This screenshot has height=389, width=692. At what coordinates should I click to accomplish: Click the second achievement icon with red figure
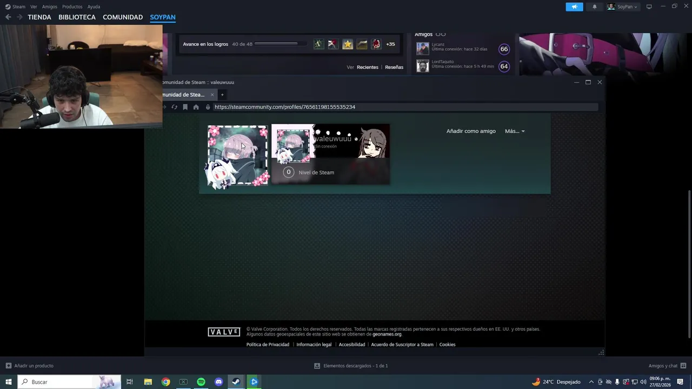[x=333, y=44]
